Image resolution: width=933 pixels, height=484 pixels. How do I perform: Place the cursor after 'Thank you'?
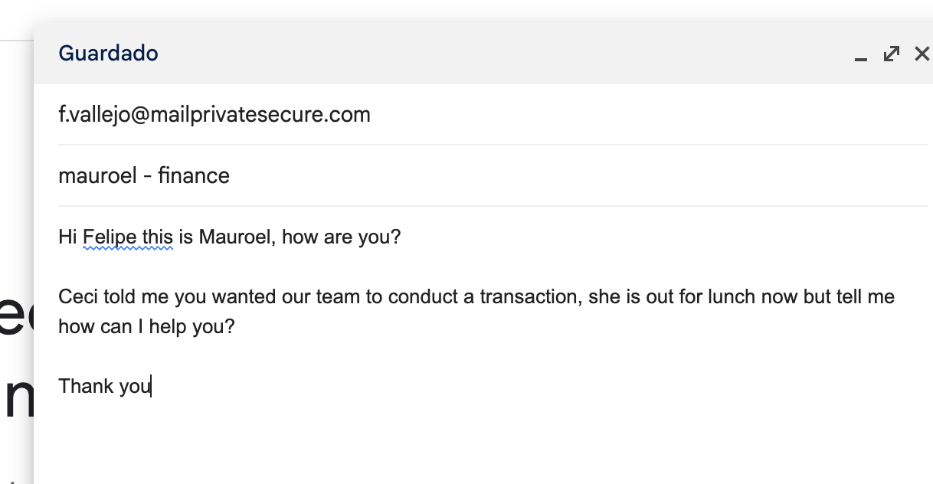(x=152, y=386)
